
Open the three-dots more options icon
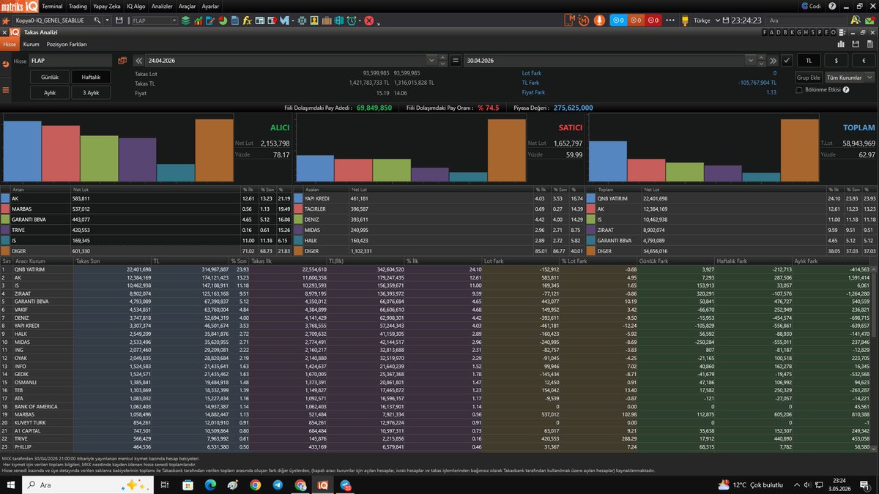click(x=670, y=20)
